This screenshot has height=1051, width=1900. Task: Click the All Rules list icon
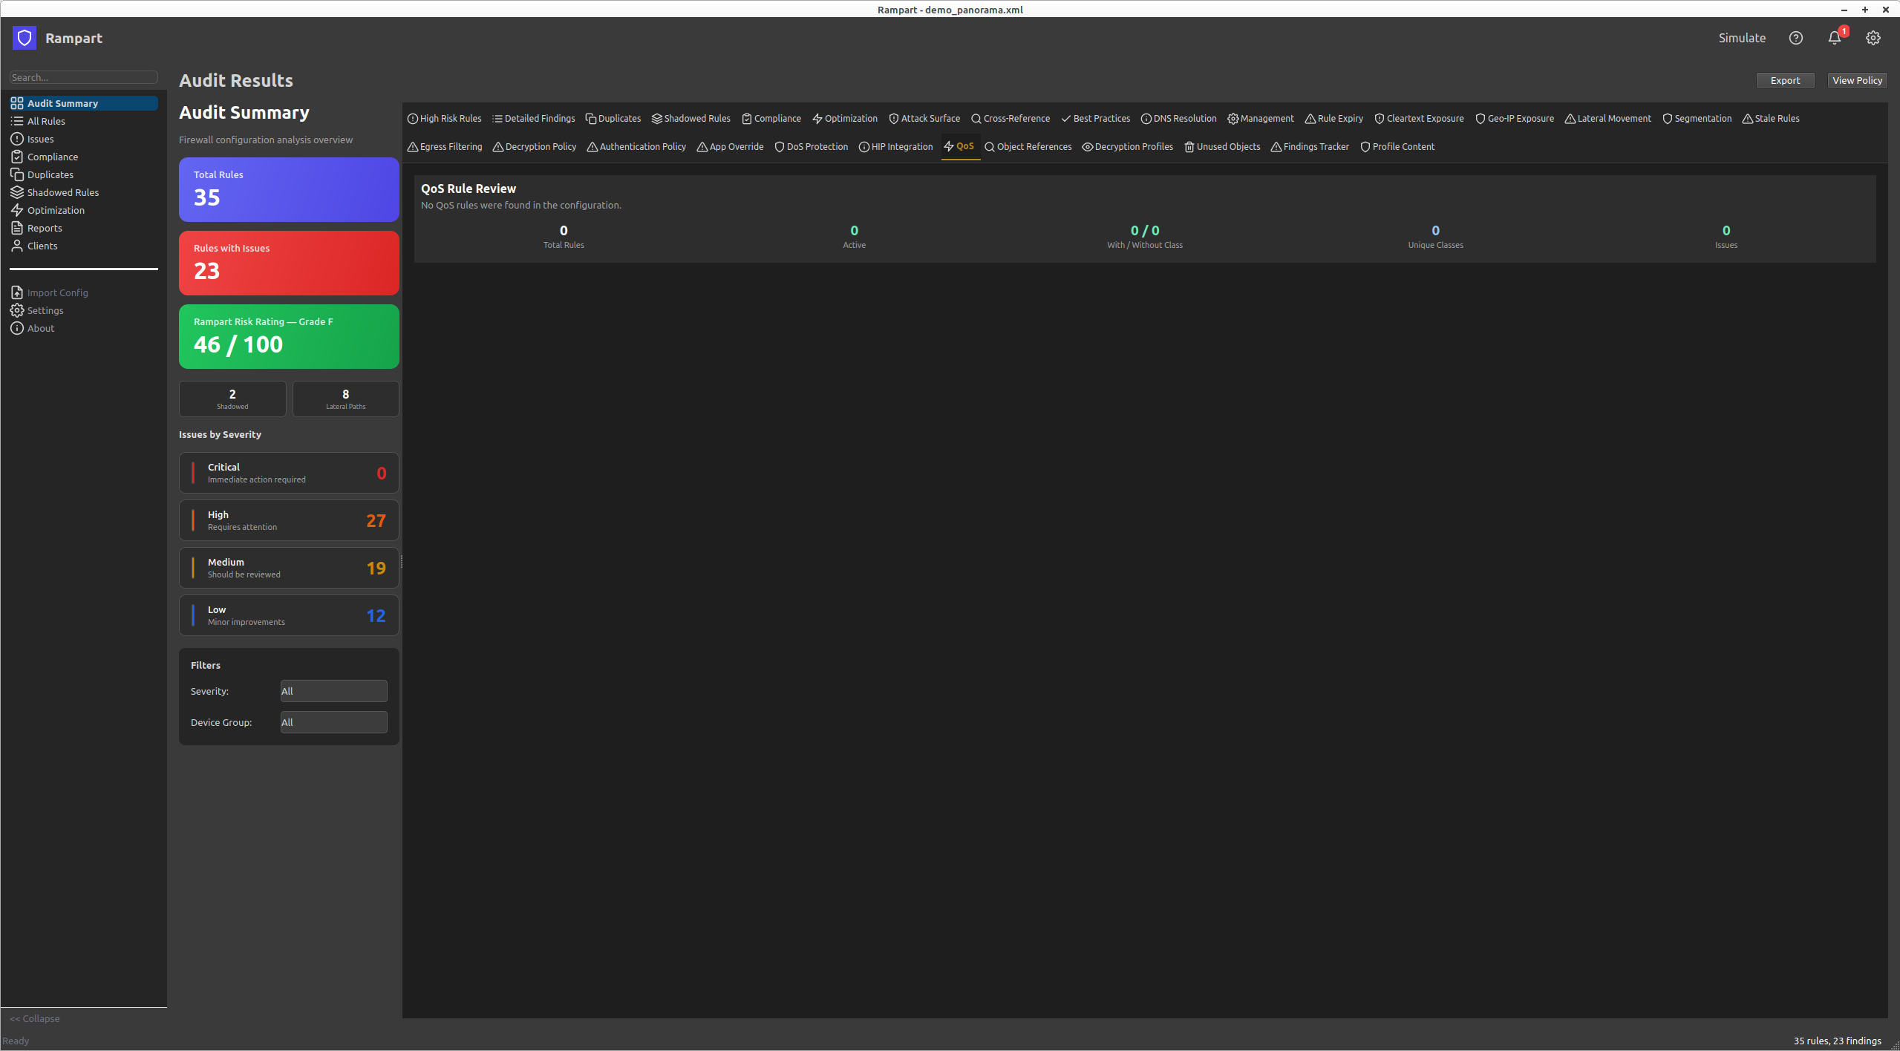click(x=17, y=121)
